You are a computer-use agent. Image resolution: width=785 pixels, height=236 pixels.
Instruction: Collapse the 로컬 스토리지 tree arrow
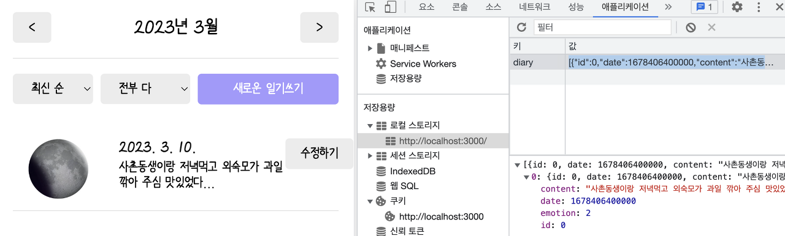(x=370, y=125)
